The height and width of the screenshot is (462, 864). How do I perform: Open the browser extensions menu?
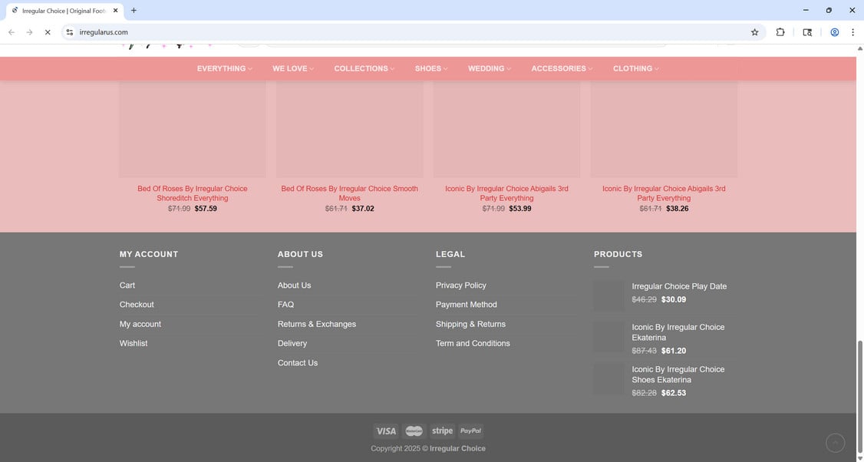tap(780, 32)
